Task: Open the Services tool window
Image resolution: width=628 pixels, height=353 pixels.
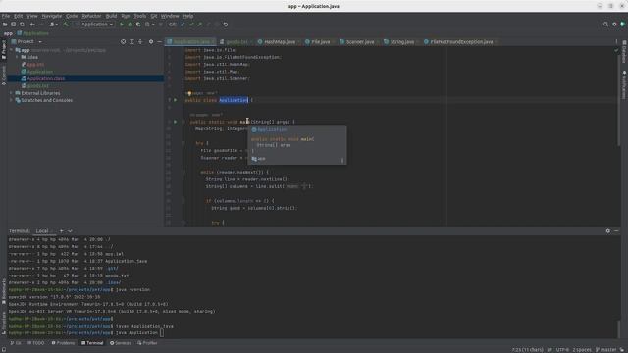Action: click(x=120, y=343)
